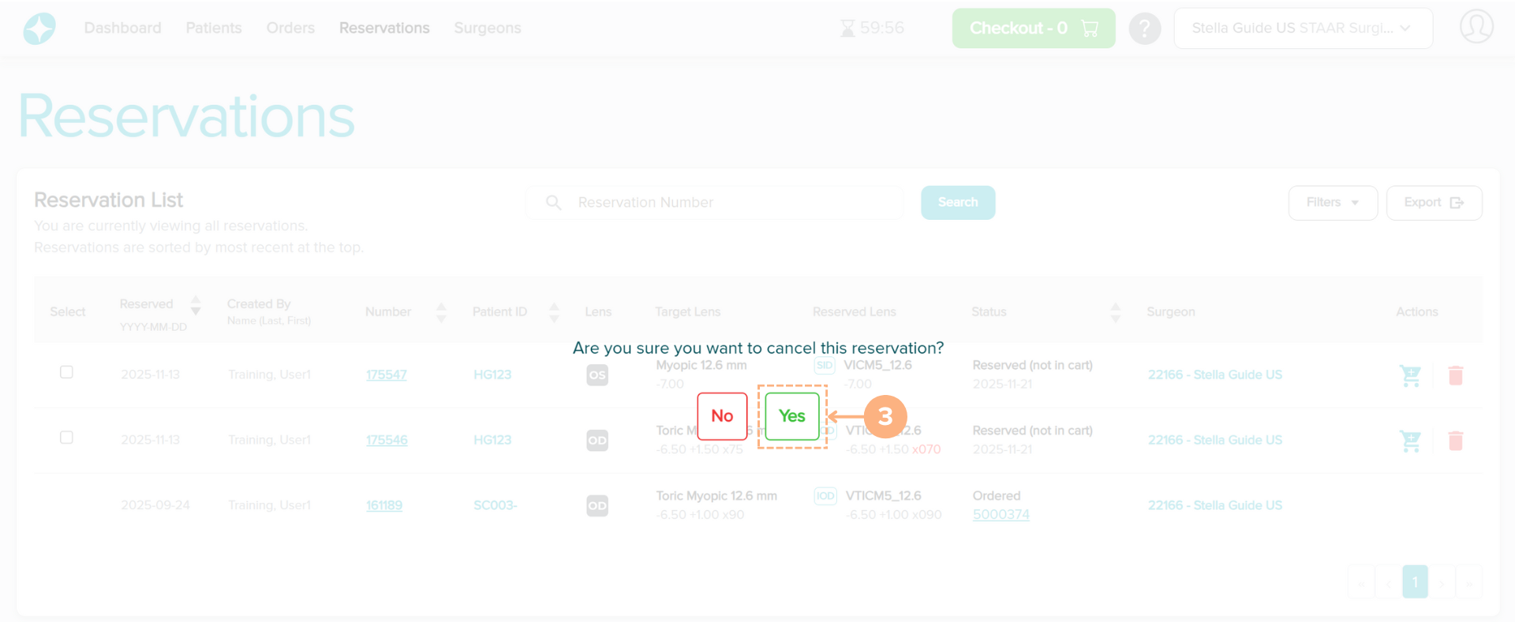Viewport: 1515px width, 622px height.
Task: Delete reservation 175547 with trash icon
Action: [1456, 375]
